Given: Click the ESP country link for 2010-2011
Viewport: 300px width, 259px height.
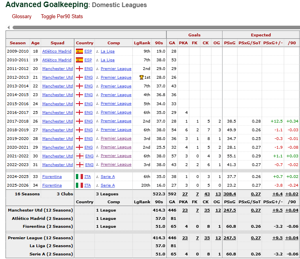Looking at the screenshot, I should pos(88,60).
